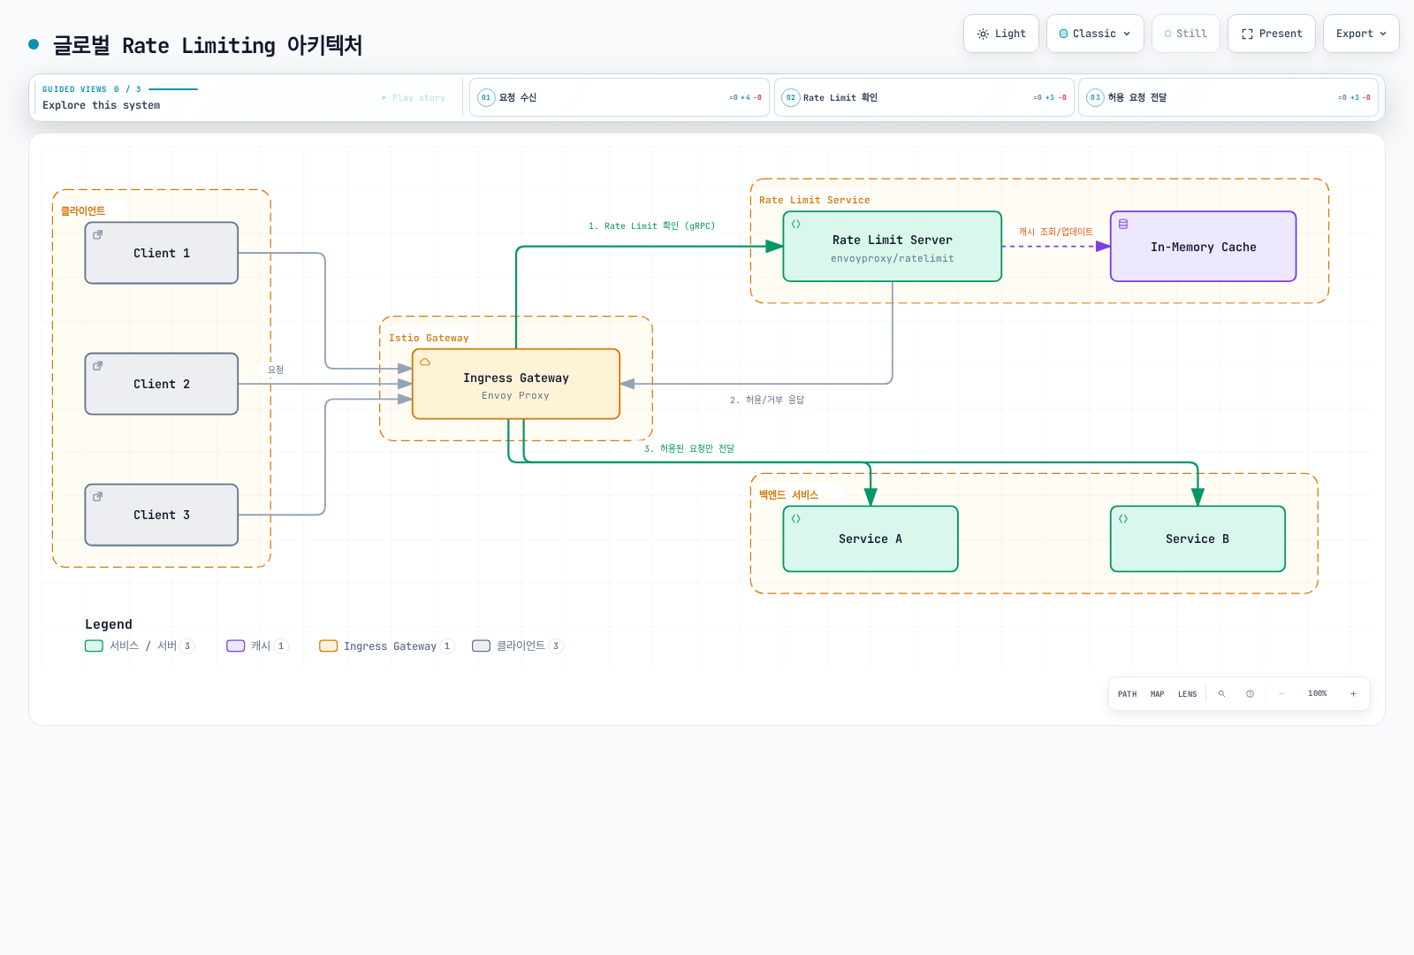Image resolution: width=1414 pixels, height=955 pixels.
Task: Click the external-link icon on Client 1
Action: (x=98, y=234)
